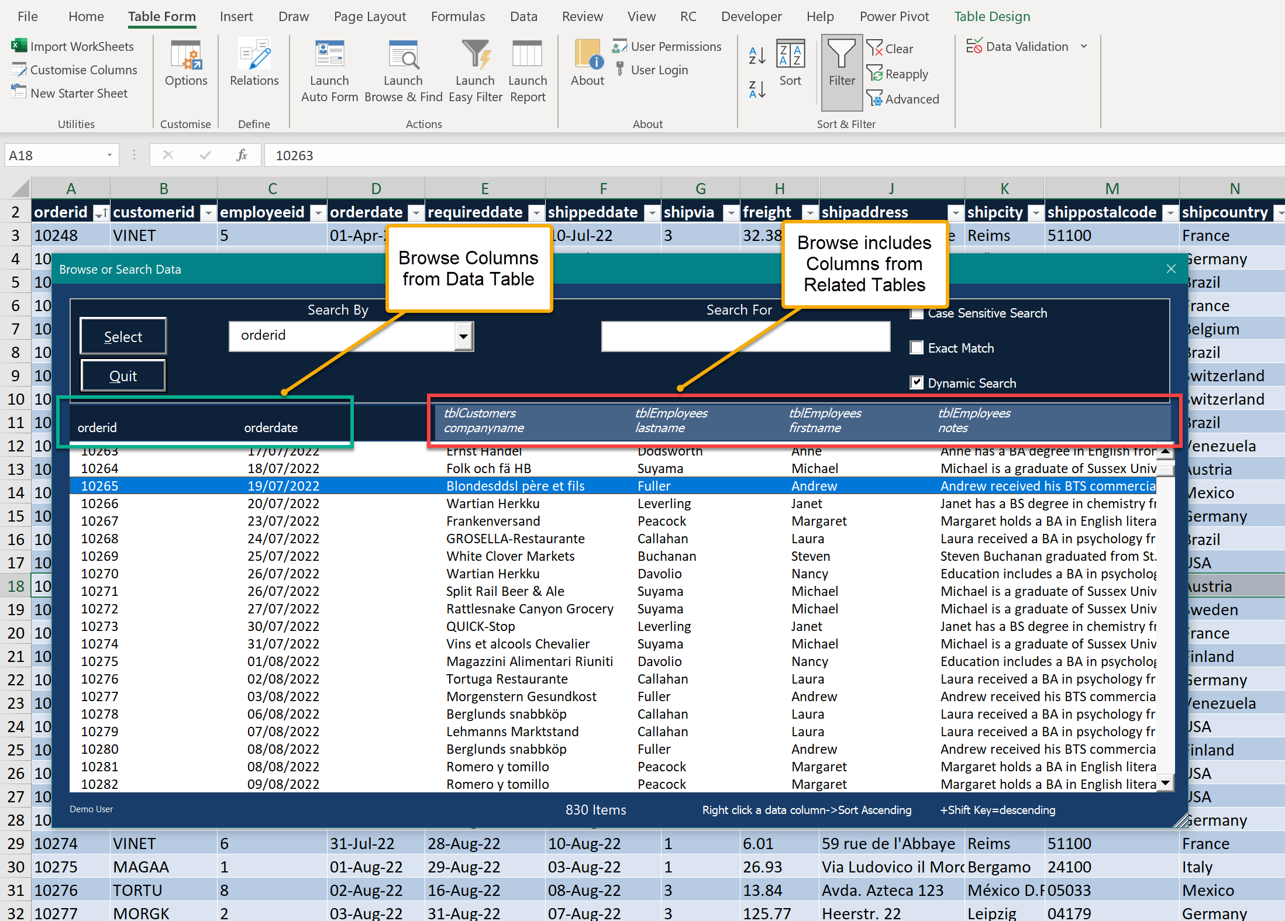Create a New Starter Sheet

click(x=70, y=94)
